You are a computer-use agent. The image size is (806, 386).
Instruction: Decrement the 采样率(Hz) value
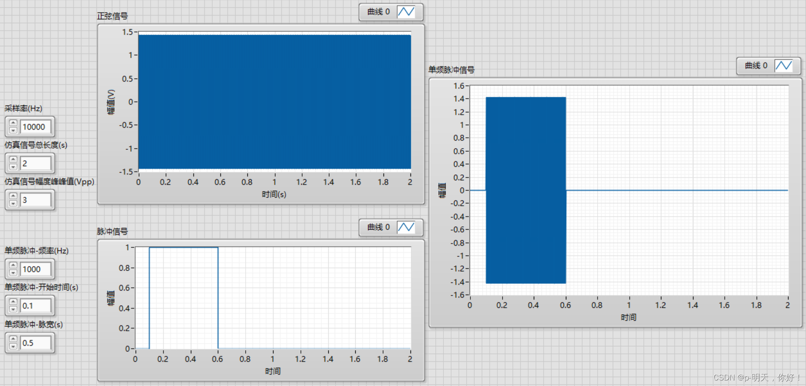pyautogui.click(x=13, y=130)
